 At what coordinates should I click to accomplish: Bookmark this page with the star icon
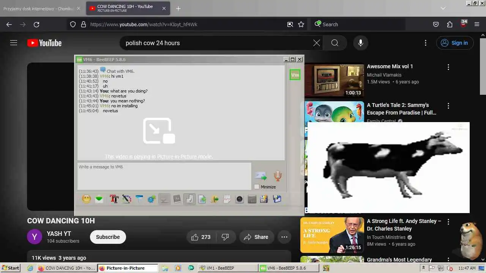[301, 24]
